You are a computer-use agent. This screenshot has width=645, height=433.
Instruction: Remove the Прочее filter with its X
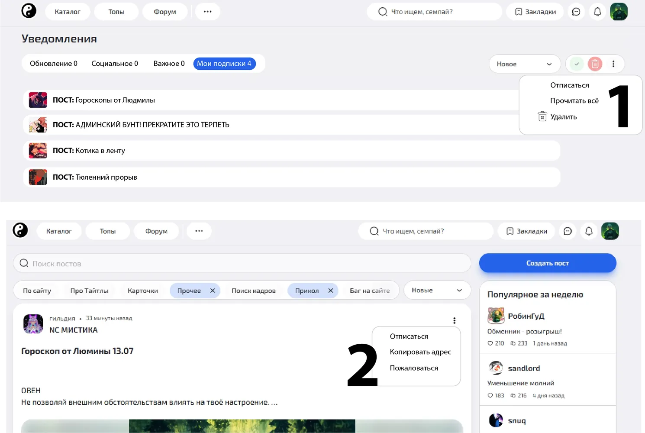(213, 291)
